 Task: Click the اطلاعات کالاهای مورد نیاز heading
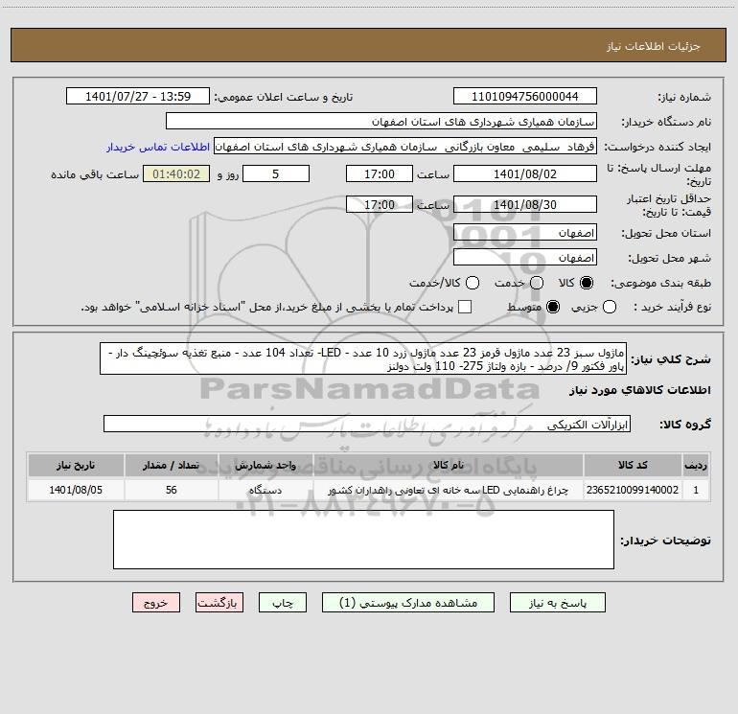pyautogui.click(x=639, y=390)
